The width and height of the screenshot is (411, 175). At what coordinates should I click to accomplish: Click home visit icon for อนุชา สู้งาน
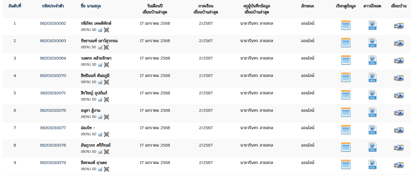(398, 113)
